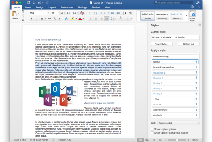Enable Show direct formatting guides checkbox
This screenshot has height=142, width=212.
(x=152, y=133)
